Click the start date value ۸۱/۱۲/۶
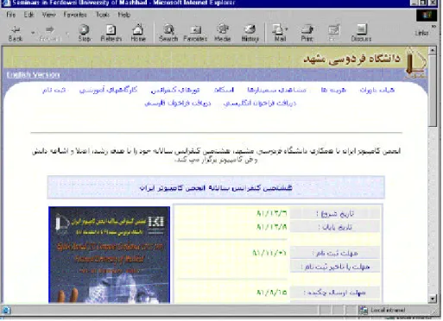443x321 pixels. coord(272,214)
